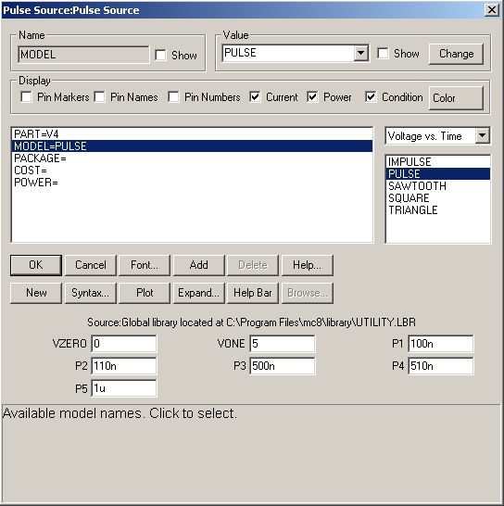
Task: Click the VONE value input field
Action: tap(283, 344)
